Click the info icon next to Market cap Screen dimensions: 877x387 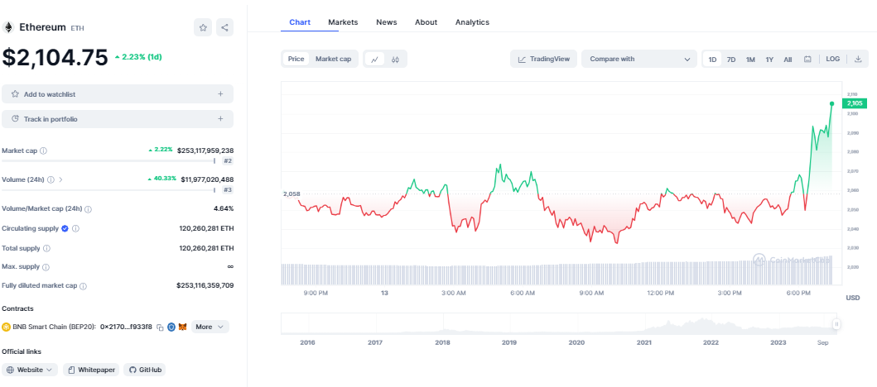point(44,150)
